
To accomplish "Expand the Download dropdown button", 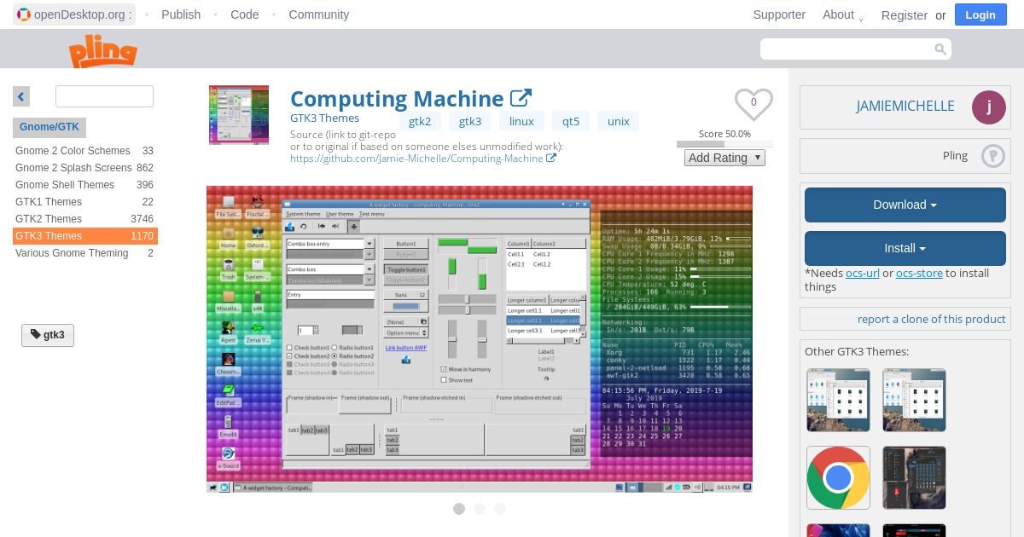I will (905, 205).
